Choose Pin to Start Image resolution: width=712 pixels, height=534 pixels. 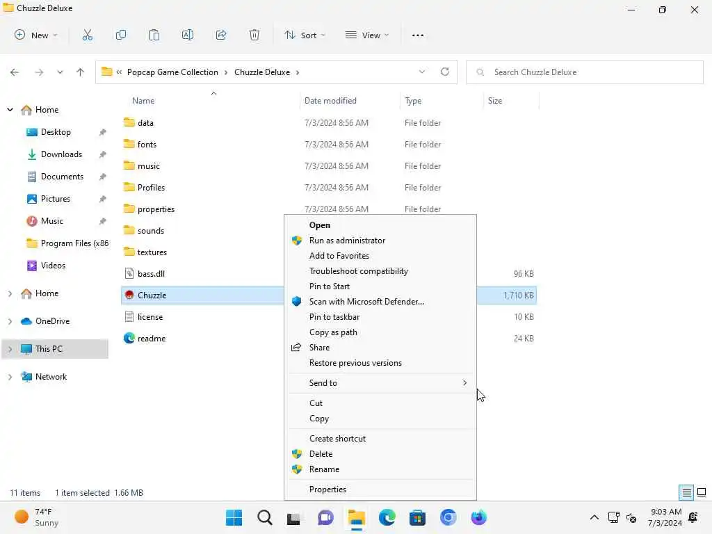380,286
